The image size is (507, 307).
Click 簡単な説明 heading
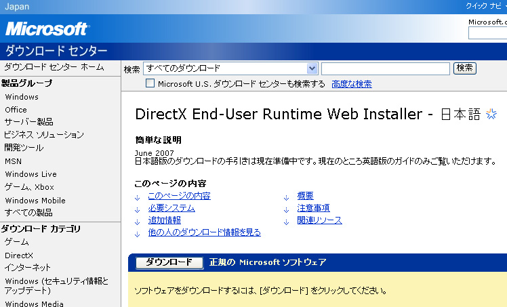[x=159, y=140]
